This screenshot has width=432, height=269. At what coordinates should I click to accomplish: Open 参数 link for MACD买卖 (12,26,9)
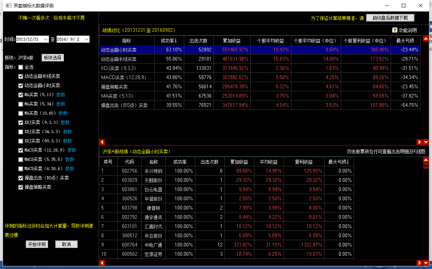[72, 150]
